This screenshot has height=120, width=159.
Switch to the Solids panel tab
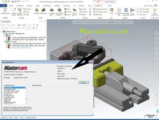tap(11, 117)
